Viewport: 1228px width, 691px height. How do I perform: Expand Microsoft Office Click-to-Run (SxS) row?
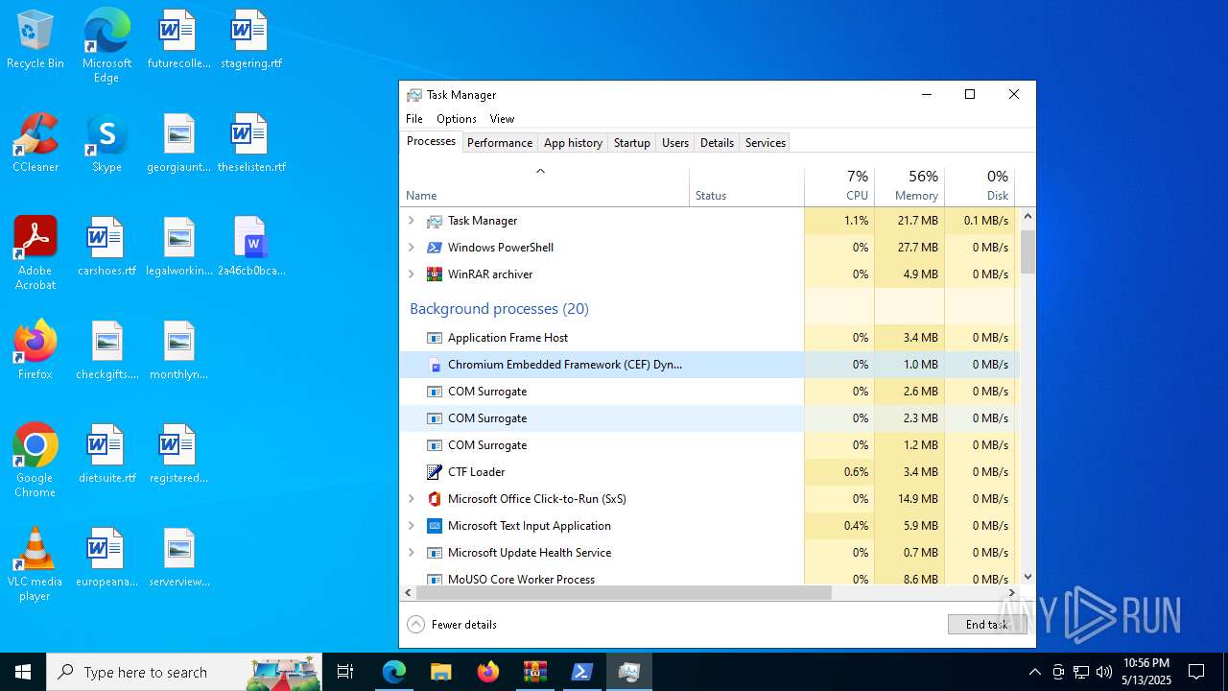click(412, 499)
